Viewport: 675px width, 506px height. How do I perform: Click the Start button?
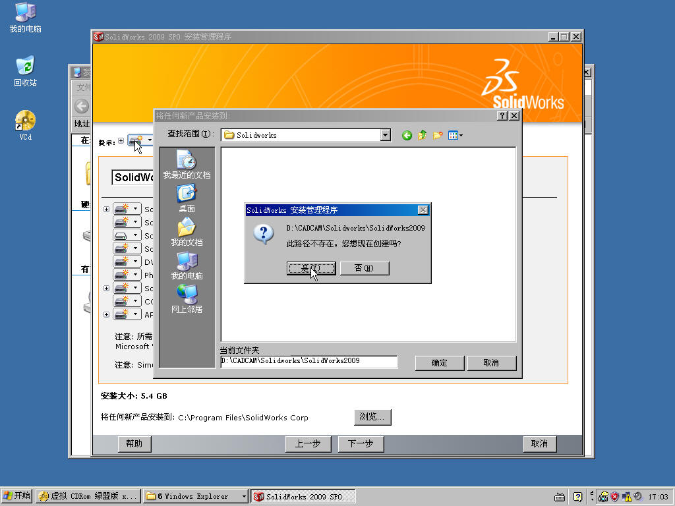click(x=16, y=496)
